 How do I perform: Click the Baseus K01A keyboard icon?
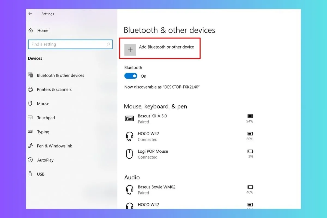tap(129, 119)
